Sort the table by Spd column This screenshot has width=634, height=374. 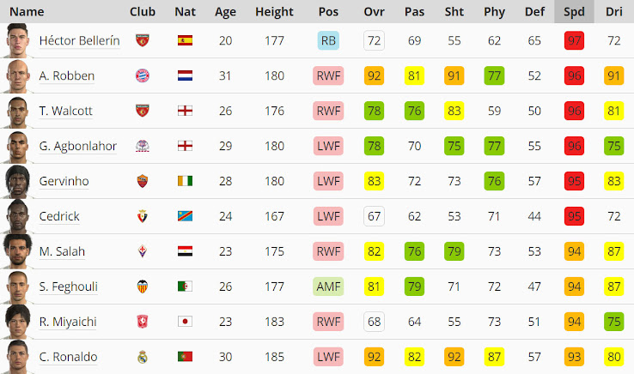pos(574,12)
